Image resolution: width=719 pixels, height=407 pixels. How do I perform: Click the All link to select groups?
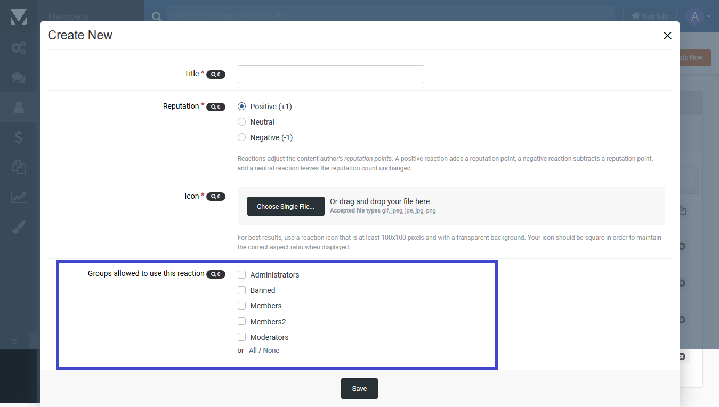coord(253,351)
